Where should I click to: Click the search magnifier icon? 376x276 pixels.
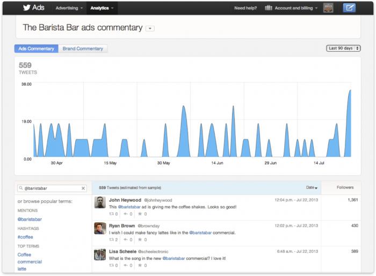[21, 188]
